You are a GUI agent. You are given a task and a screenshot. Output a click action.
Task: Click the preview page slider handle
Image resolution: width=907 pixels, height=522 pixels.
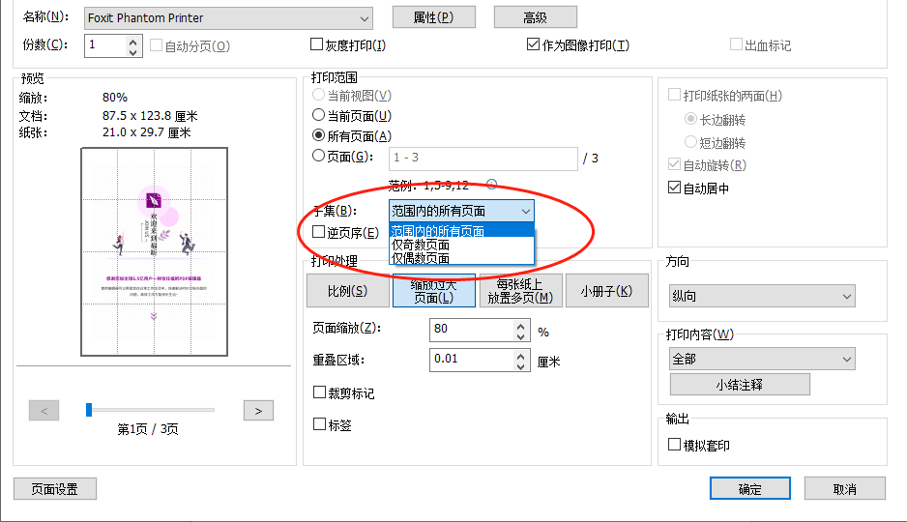(89, 410)
